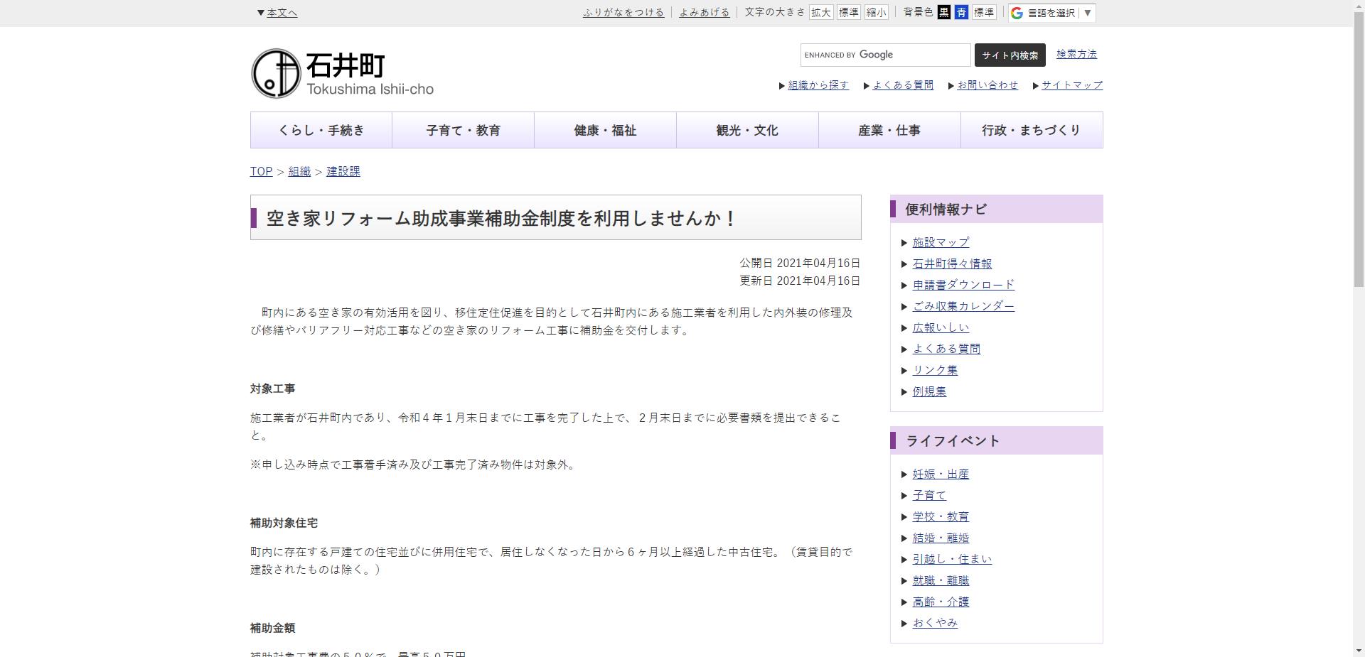
Task: Open the 観光・文化 navigation tab
Action: [746, 130]
